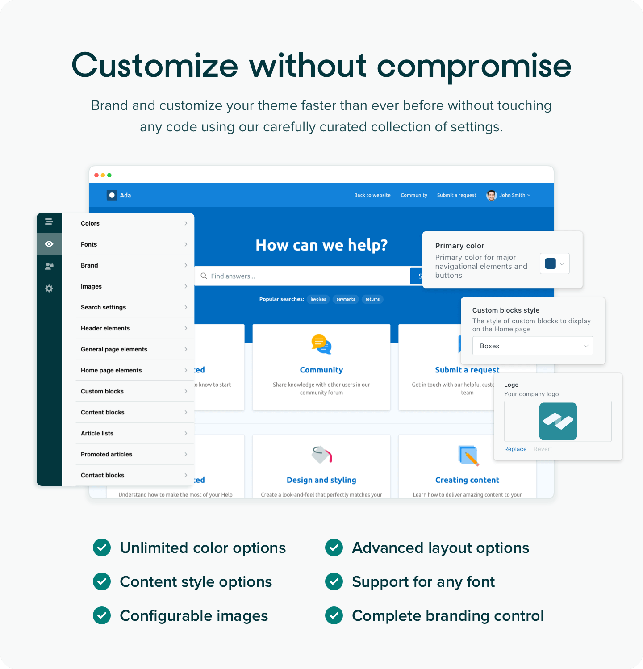Click the Custom blocks style title
The image size is (643, 669).
click(x=506, y=310)
